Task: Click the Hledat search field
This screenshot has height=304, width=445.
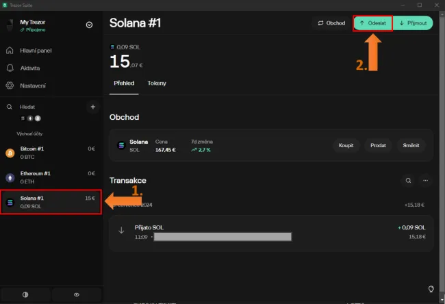Action: pos(41,107)
